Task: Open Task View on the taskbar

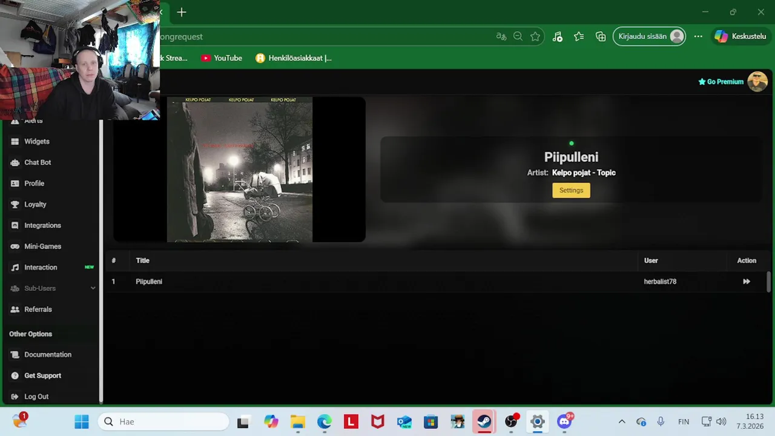Action: (x=243, y=421)
